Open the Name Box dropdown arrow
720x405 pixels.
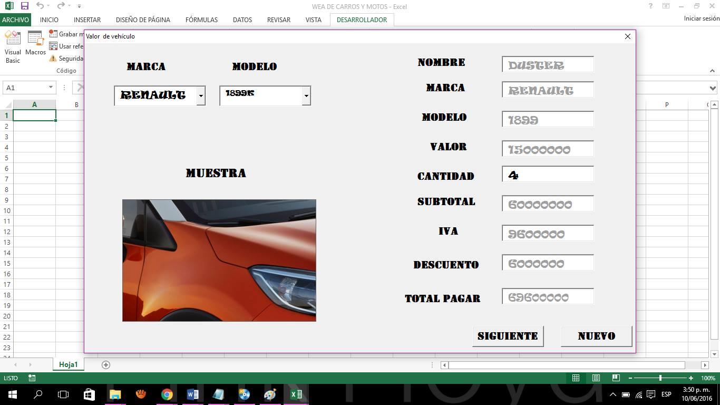50,86
